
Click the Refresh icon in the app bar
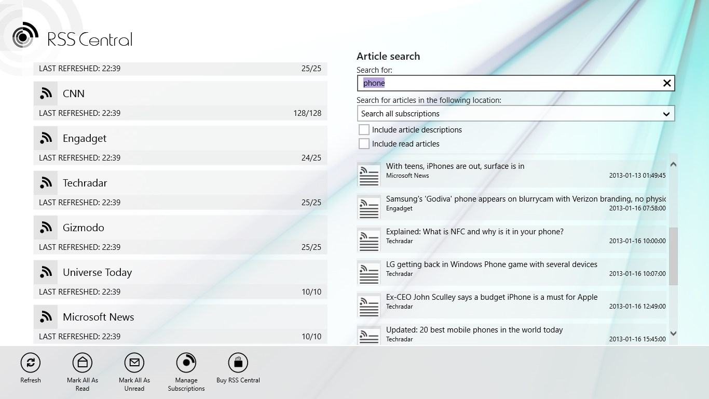point(30,362)
